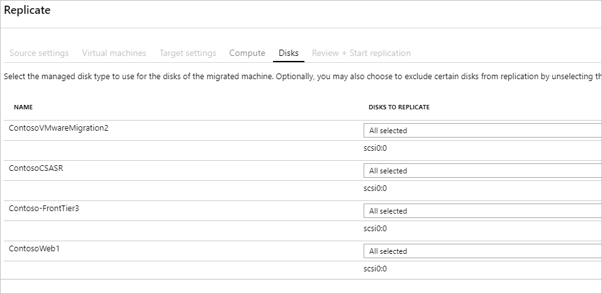This screenshot has height=294, width=602.
Task: Expand Contoso-FrontTier3 disks dropdown
Action: [x=482, y=211]
